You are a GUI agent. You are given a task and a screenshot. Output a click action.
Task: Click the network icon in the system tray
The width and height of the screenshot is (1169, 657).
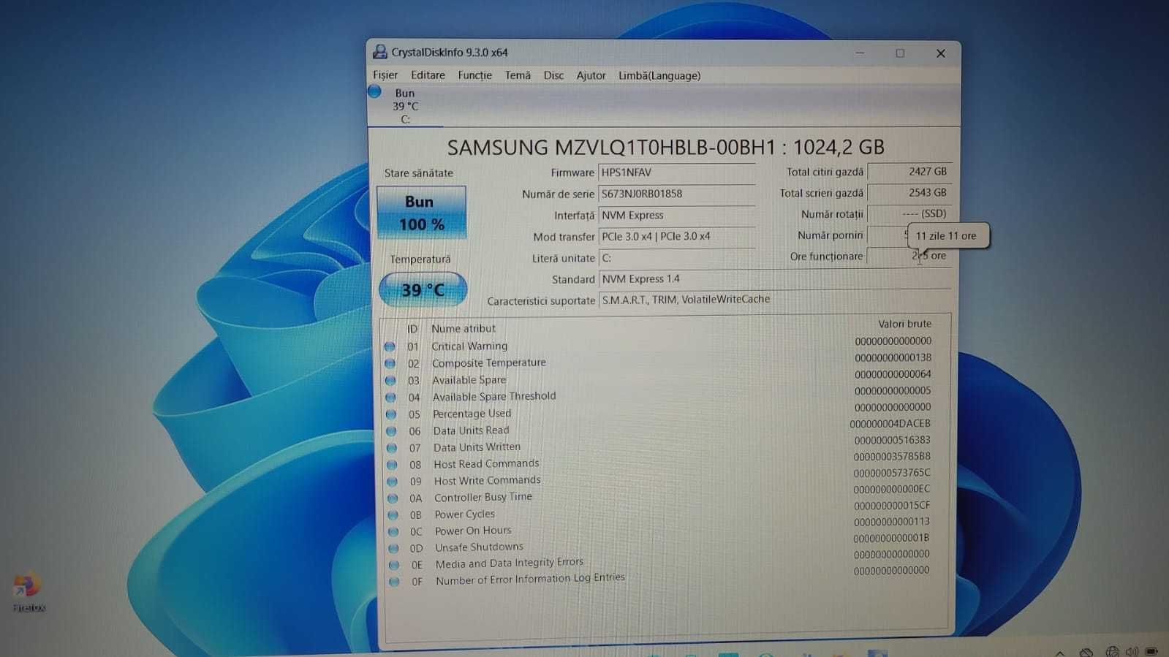(x=1112, y=651)
